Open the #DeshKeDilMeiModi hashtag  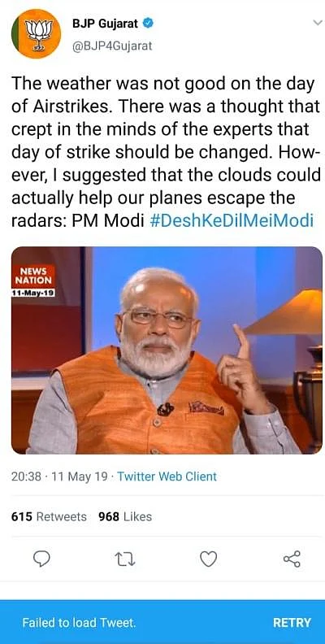tap(232, 221)
